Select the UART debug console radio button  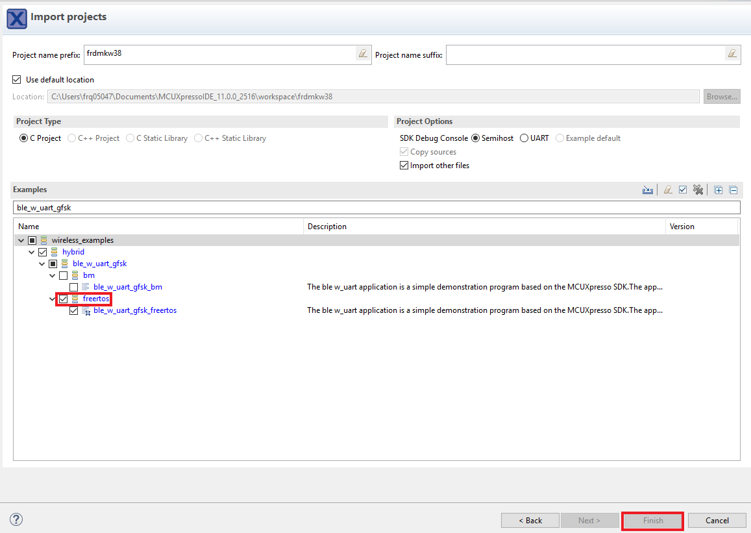[524, 138]
